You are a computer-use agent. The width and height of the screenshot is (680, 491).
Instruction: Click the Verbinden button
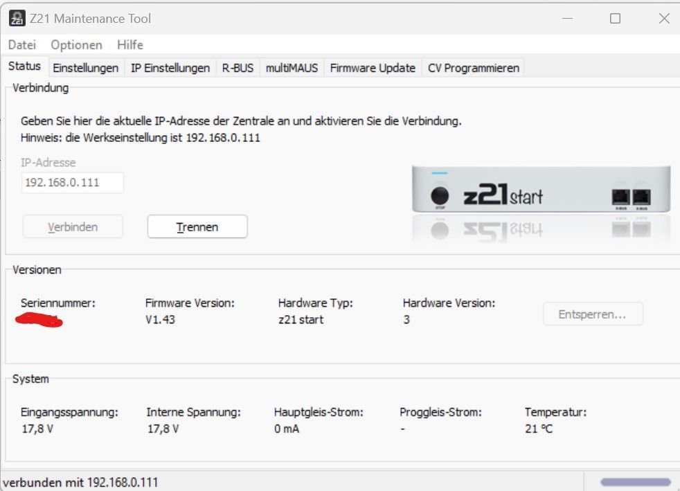point(73,227)
